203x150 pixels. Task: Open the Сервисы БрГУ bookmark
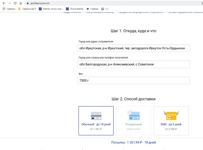click(27, 9)
